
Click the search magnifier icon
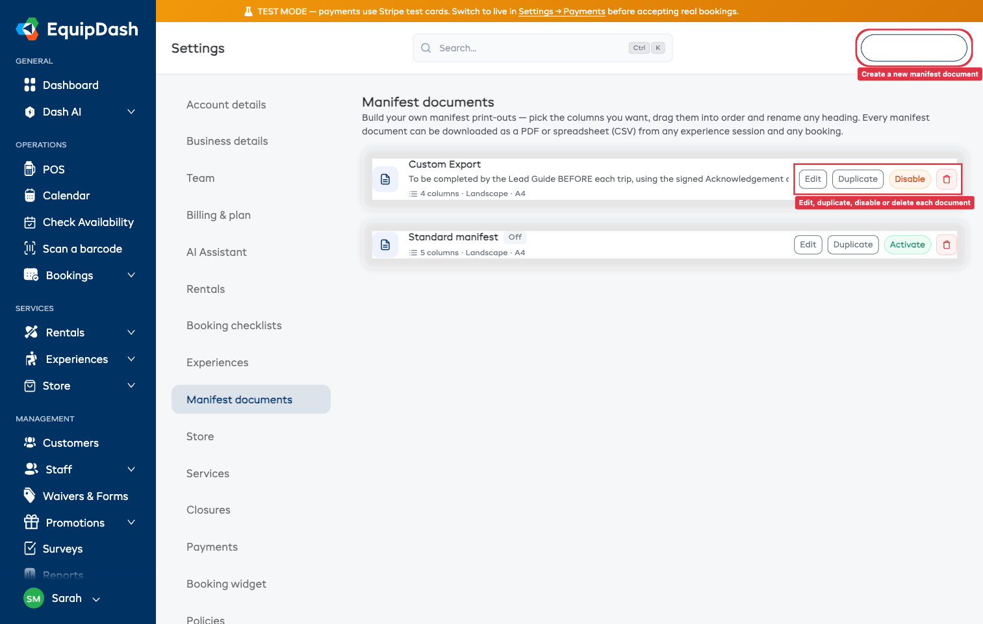point(426,48)
